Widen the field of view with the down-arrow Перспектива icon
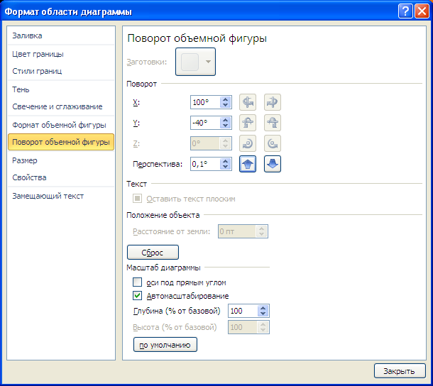The width and height of the screenshot is (433, 386). tap(273, 164)
